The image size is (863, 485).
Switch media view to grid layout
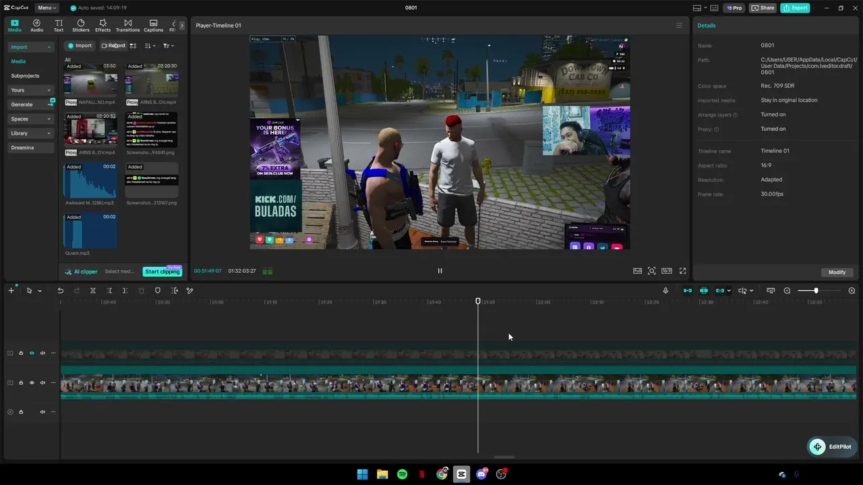[133, 46]
